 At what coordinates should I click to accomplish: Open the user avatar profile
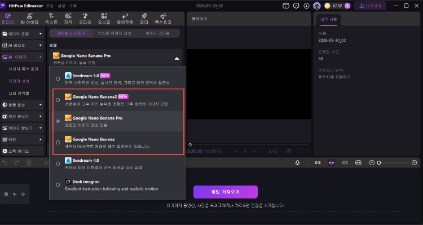[317, 6]
